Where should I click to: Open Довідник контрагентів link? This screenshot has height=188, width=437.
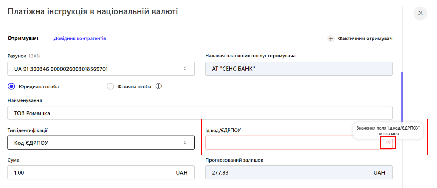click(80, 38)
